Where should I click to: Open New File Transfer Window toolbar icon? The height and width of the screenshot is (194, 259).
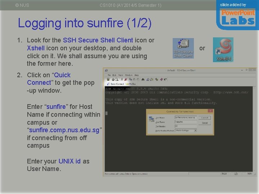click(152, 79)
